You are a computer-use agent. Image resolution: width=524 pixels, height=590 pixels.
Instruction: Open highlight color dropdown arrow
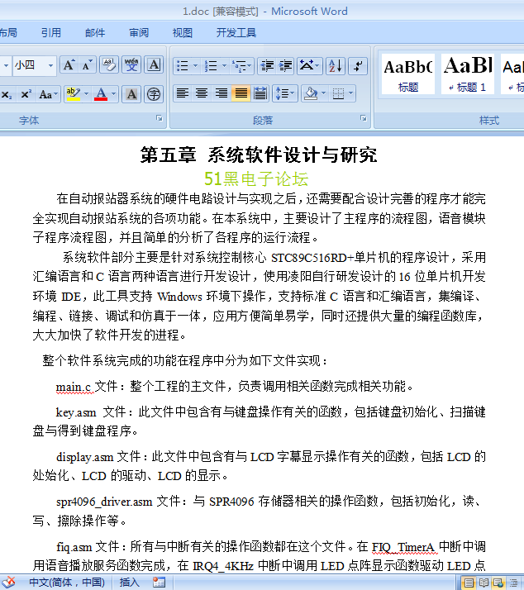click(x=86, y=94)
